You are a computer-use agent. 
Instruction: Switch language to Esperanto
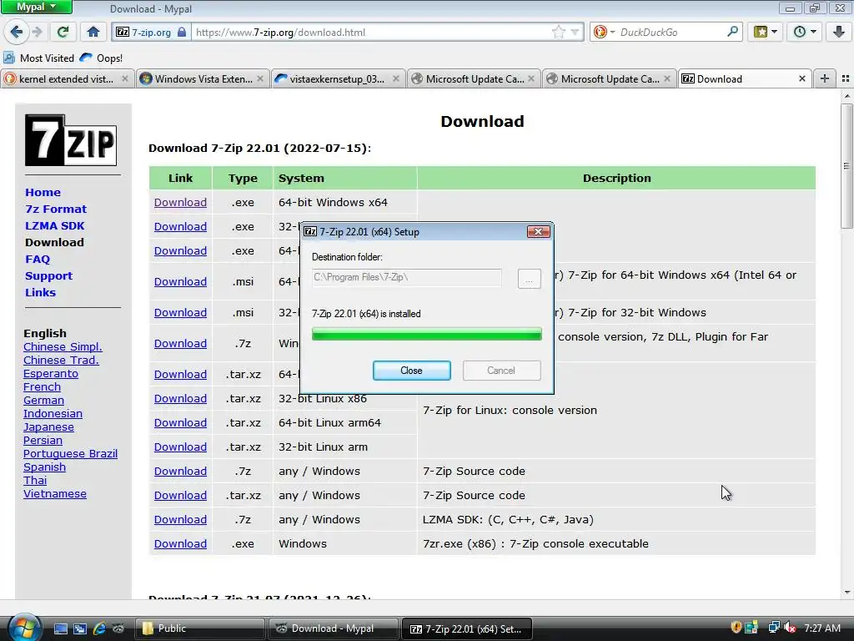point(51,373)
